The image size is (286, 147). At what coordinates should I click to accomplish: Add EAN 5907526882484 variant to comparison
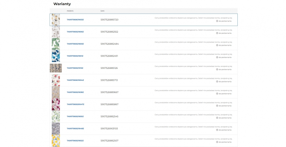click(224, 45)
